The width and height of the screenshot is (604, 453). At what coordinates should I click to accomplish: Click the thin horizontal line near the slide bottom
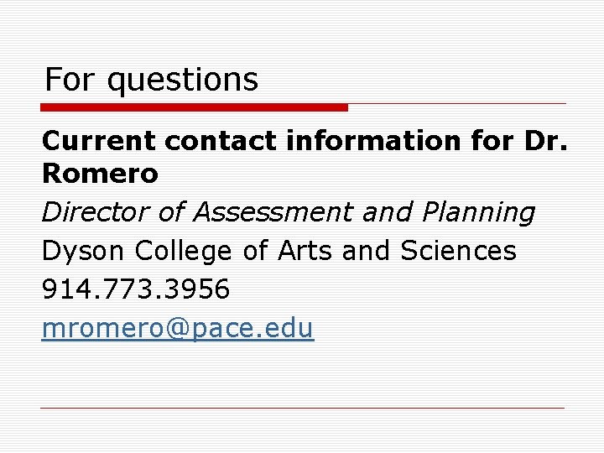coord(302,408)
